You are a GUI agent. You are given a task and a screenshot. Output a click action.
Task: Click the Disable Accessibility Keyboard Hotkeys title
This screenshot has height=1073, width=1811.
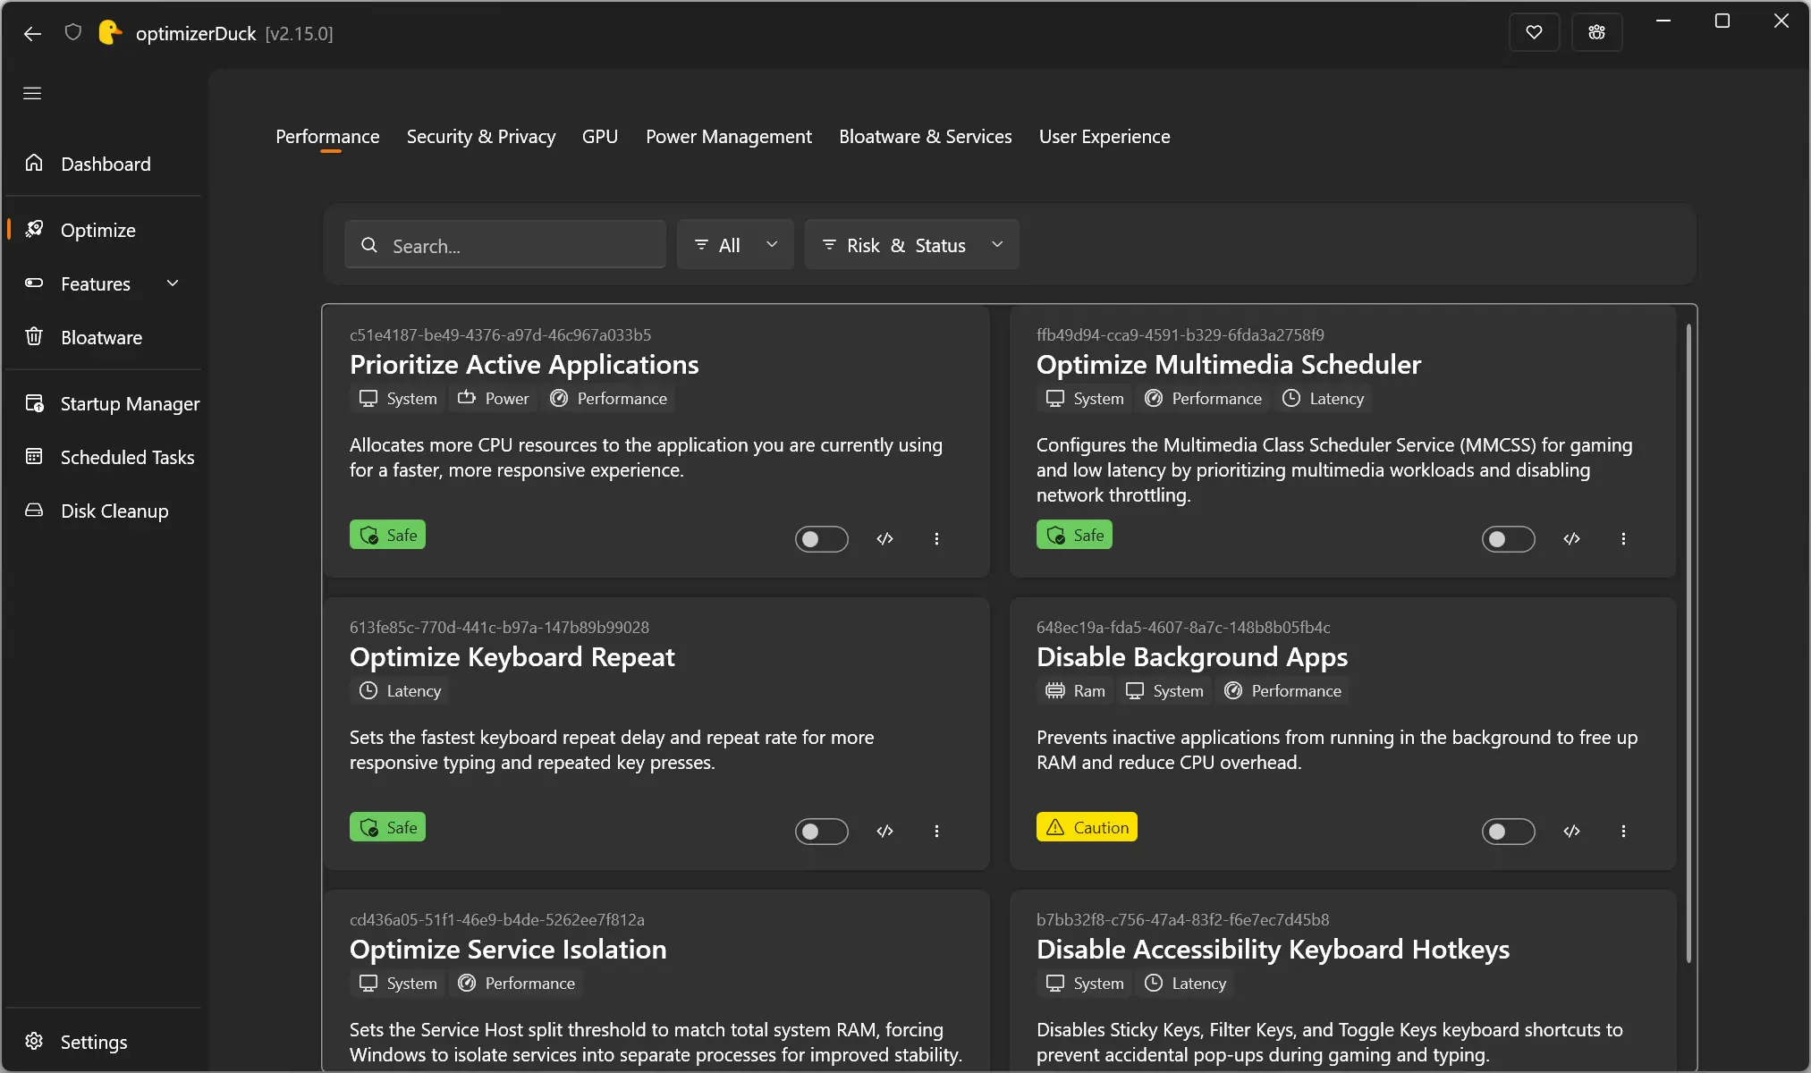pyautogui.click(x=1273, y=950)
